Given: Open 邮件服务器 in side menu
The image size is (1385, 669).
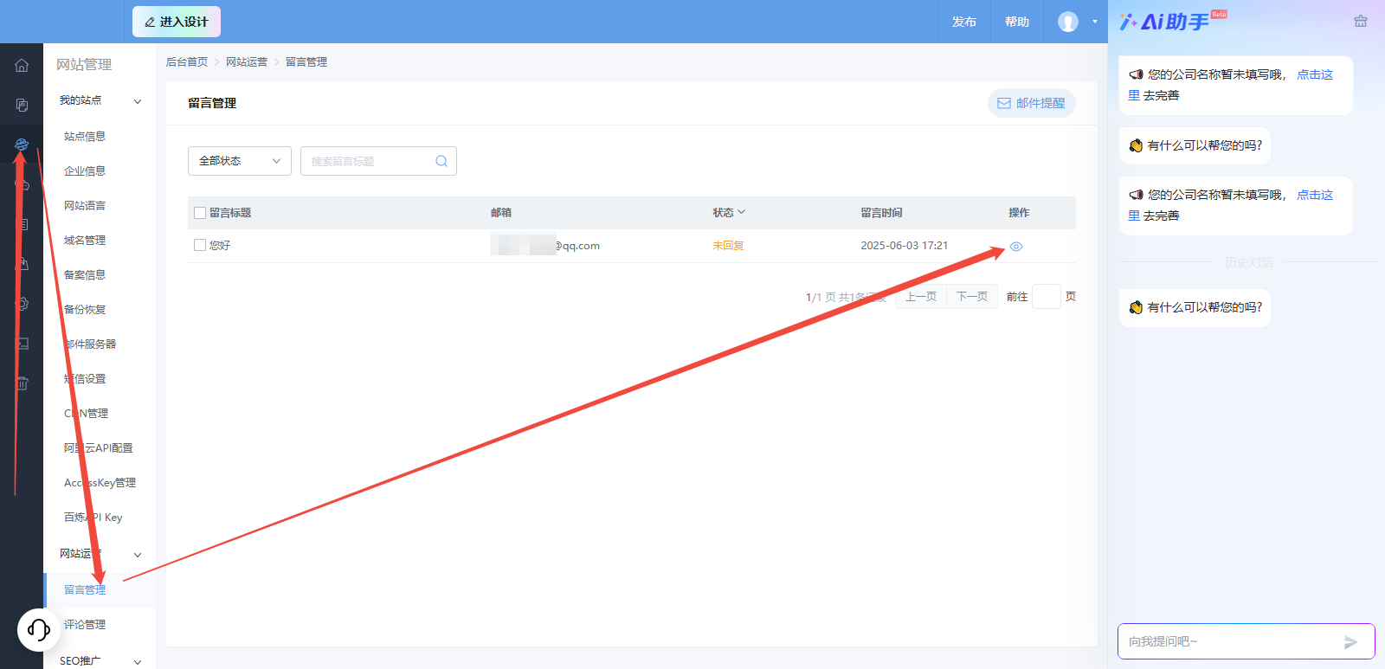Looking at the screenshot, I should click(90, 344).
